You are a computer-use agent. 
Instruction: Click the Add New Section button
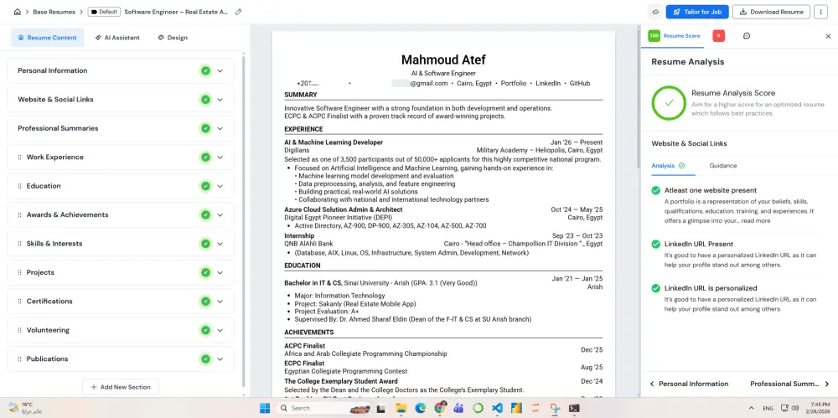[x=121, y=387]
